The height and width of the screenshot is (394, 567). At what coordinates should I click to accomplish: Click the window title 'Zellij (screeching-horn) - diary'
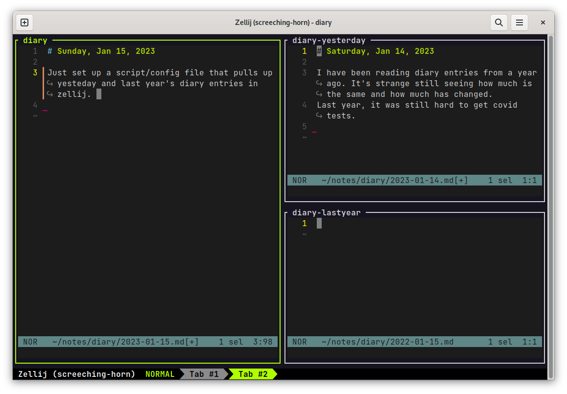(x=283, y=23)
